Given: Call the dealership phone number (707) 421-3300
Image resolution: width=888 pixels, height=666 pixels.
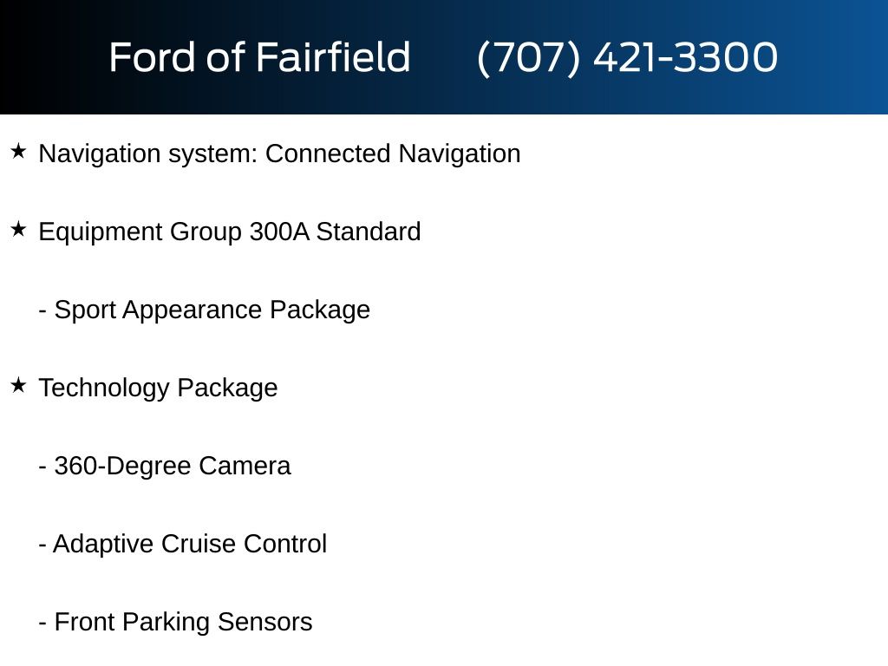Looking at the screenshot, I should [627, 58].
